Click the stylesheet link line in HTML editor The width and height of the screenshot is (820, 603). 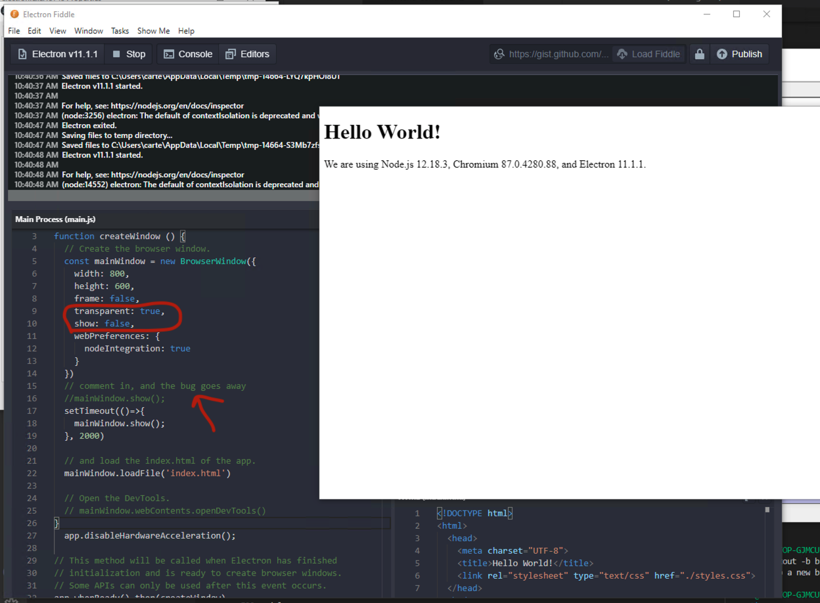coord(606,575)
